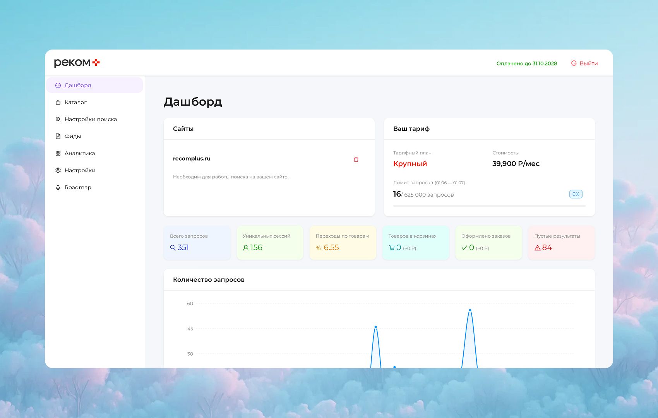The width and height of the screenshot is (658, 418).
Task: Click the Аналитика grid icon
Action: pyautogui.click(x=58, y=153)
